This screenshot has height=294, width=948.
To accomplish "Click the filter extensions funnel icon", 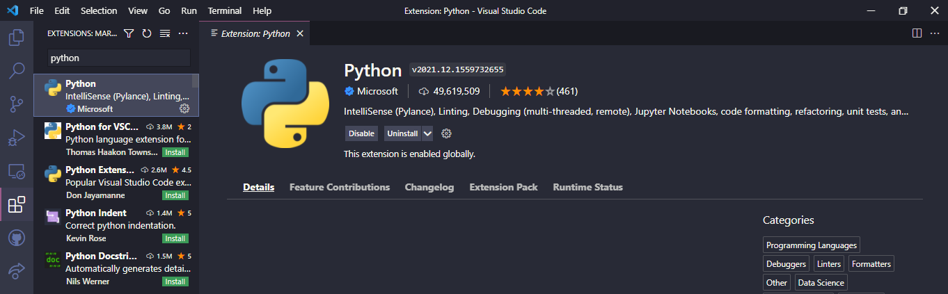I will pos(129,33).
